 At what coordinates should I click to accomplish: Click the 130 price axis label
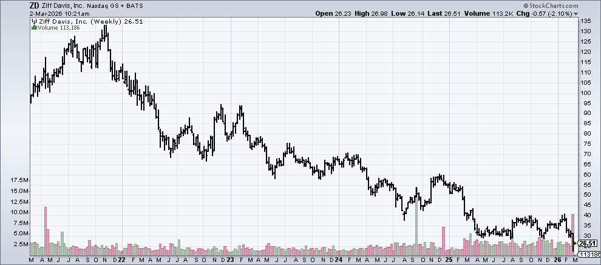[x=585, y=31]
